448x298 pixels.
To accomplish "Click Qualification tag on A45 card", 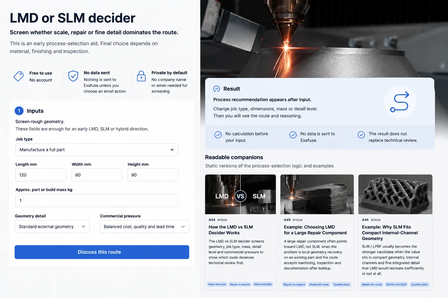I will (x=341, y=285).
